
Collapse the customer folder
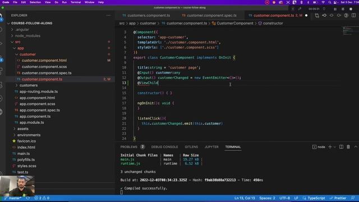27,54
